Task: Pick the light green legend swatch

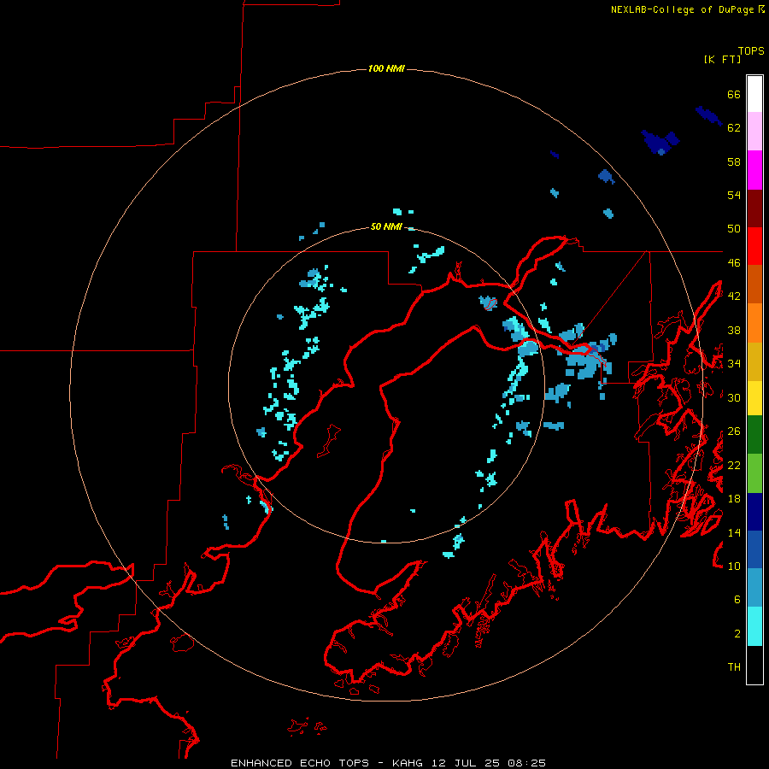Action: coord(754,473)
